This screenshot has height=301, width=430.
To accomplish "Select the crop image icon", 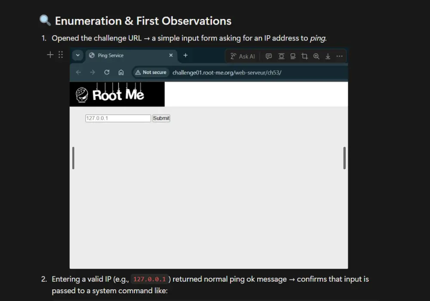I will click(x=304, y=56).
